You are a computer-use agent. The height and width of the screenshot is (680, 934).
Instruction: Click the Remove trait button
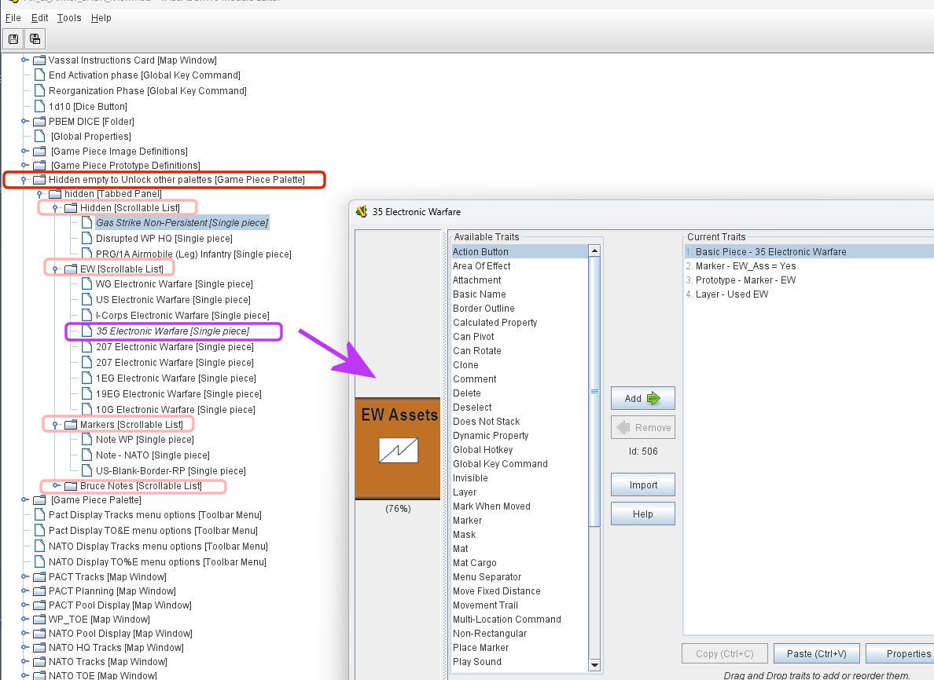click(643, 427)
